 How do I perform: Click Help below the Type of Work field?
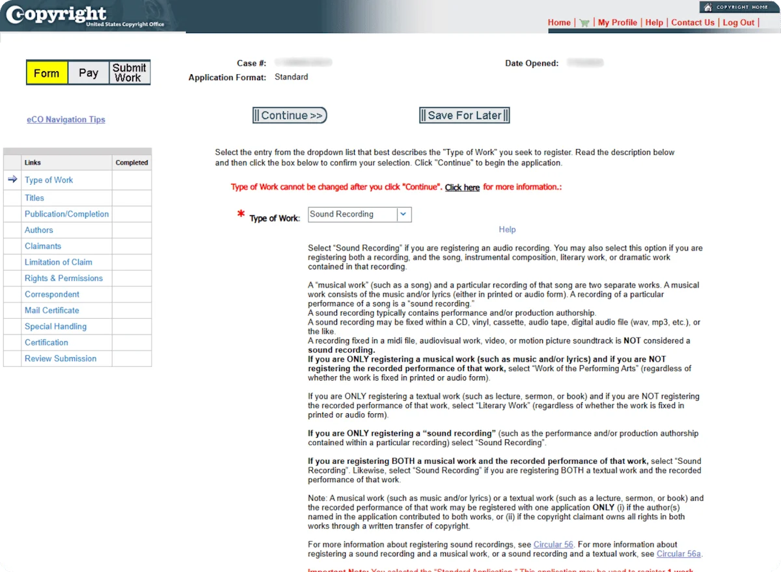[x=507, y=229]
